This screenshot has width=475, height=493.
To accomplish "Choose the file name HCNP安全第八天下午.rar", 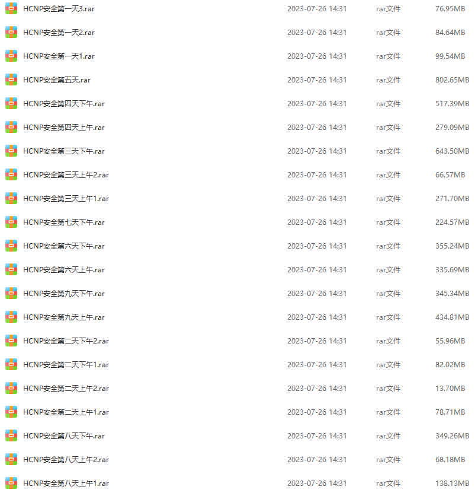I will pos(64,436).
